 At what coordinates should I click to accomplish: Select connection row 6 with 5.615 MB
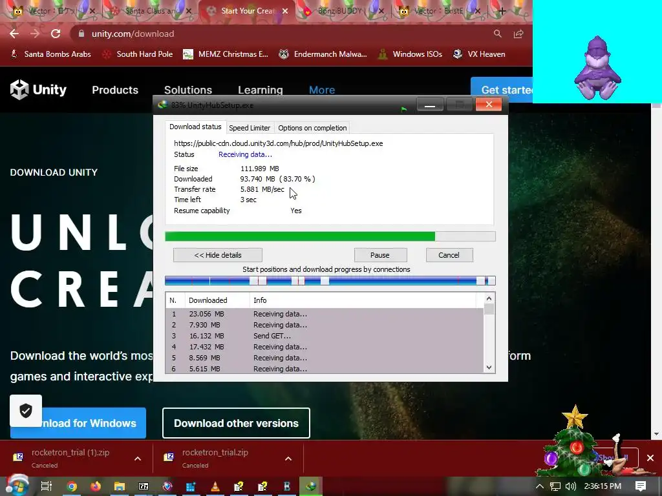(x=325, y=368)
